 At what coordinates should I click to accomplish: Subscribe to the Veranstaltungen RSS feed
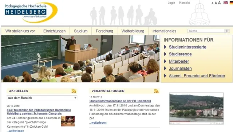tap(156, 91)
